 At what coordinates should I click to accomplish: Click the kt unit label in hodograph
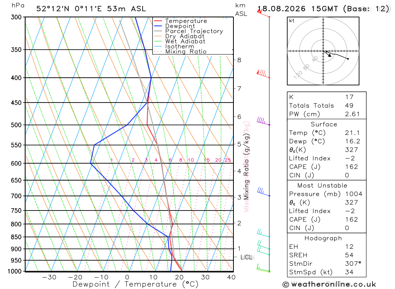[x=292, y=21]
